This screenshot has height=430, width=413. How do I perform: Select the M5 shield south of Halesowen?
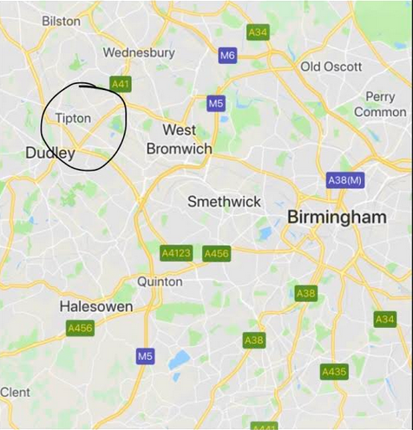coord(145,356)
